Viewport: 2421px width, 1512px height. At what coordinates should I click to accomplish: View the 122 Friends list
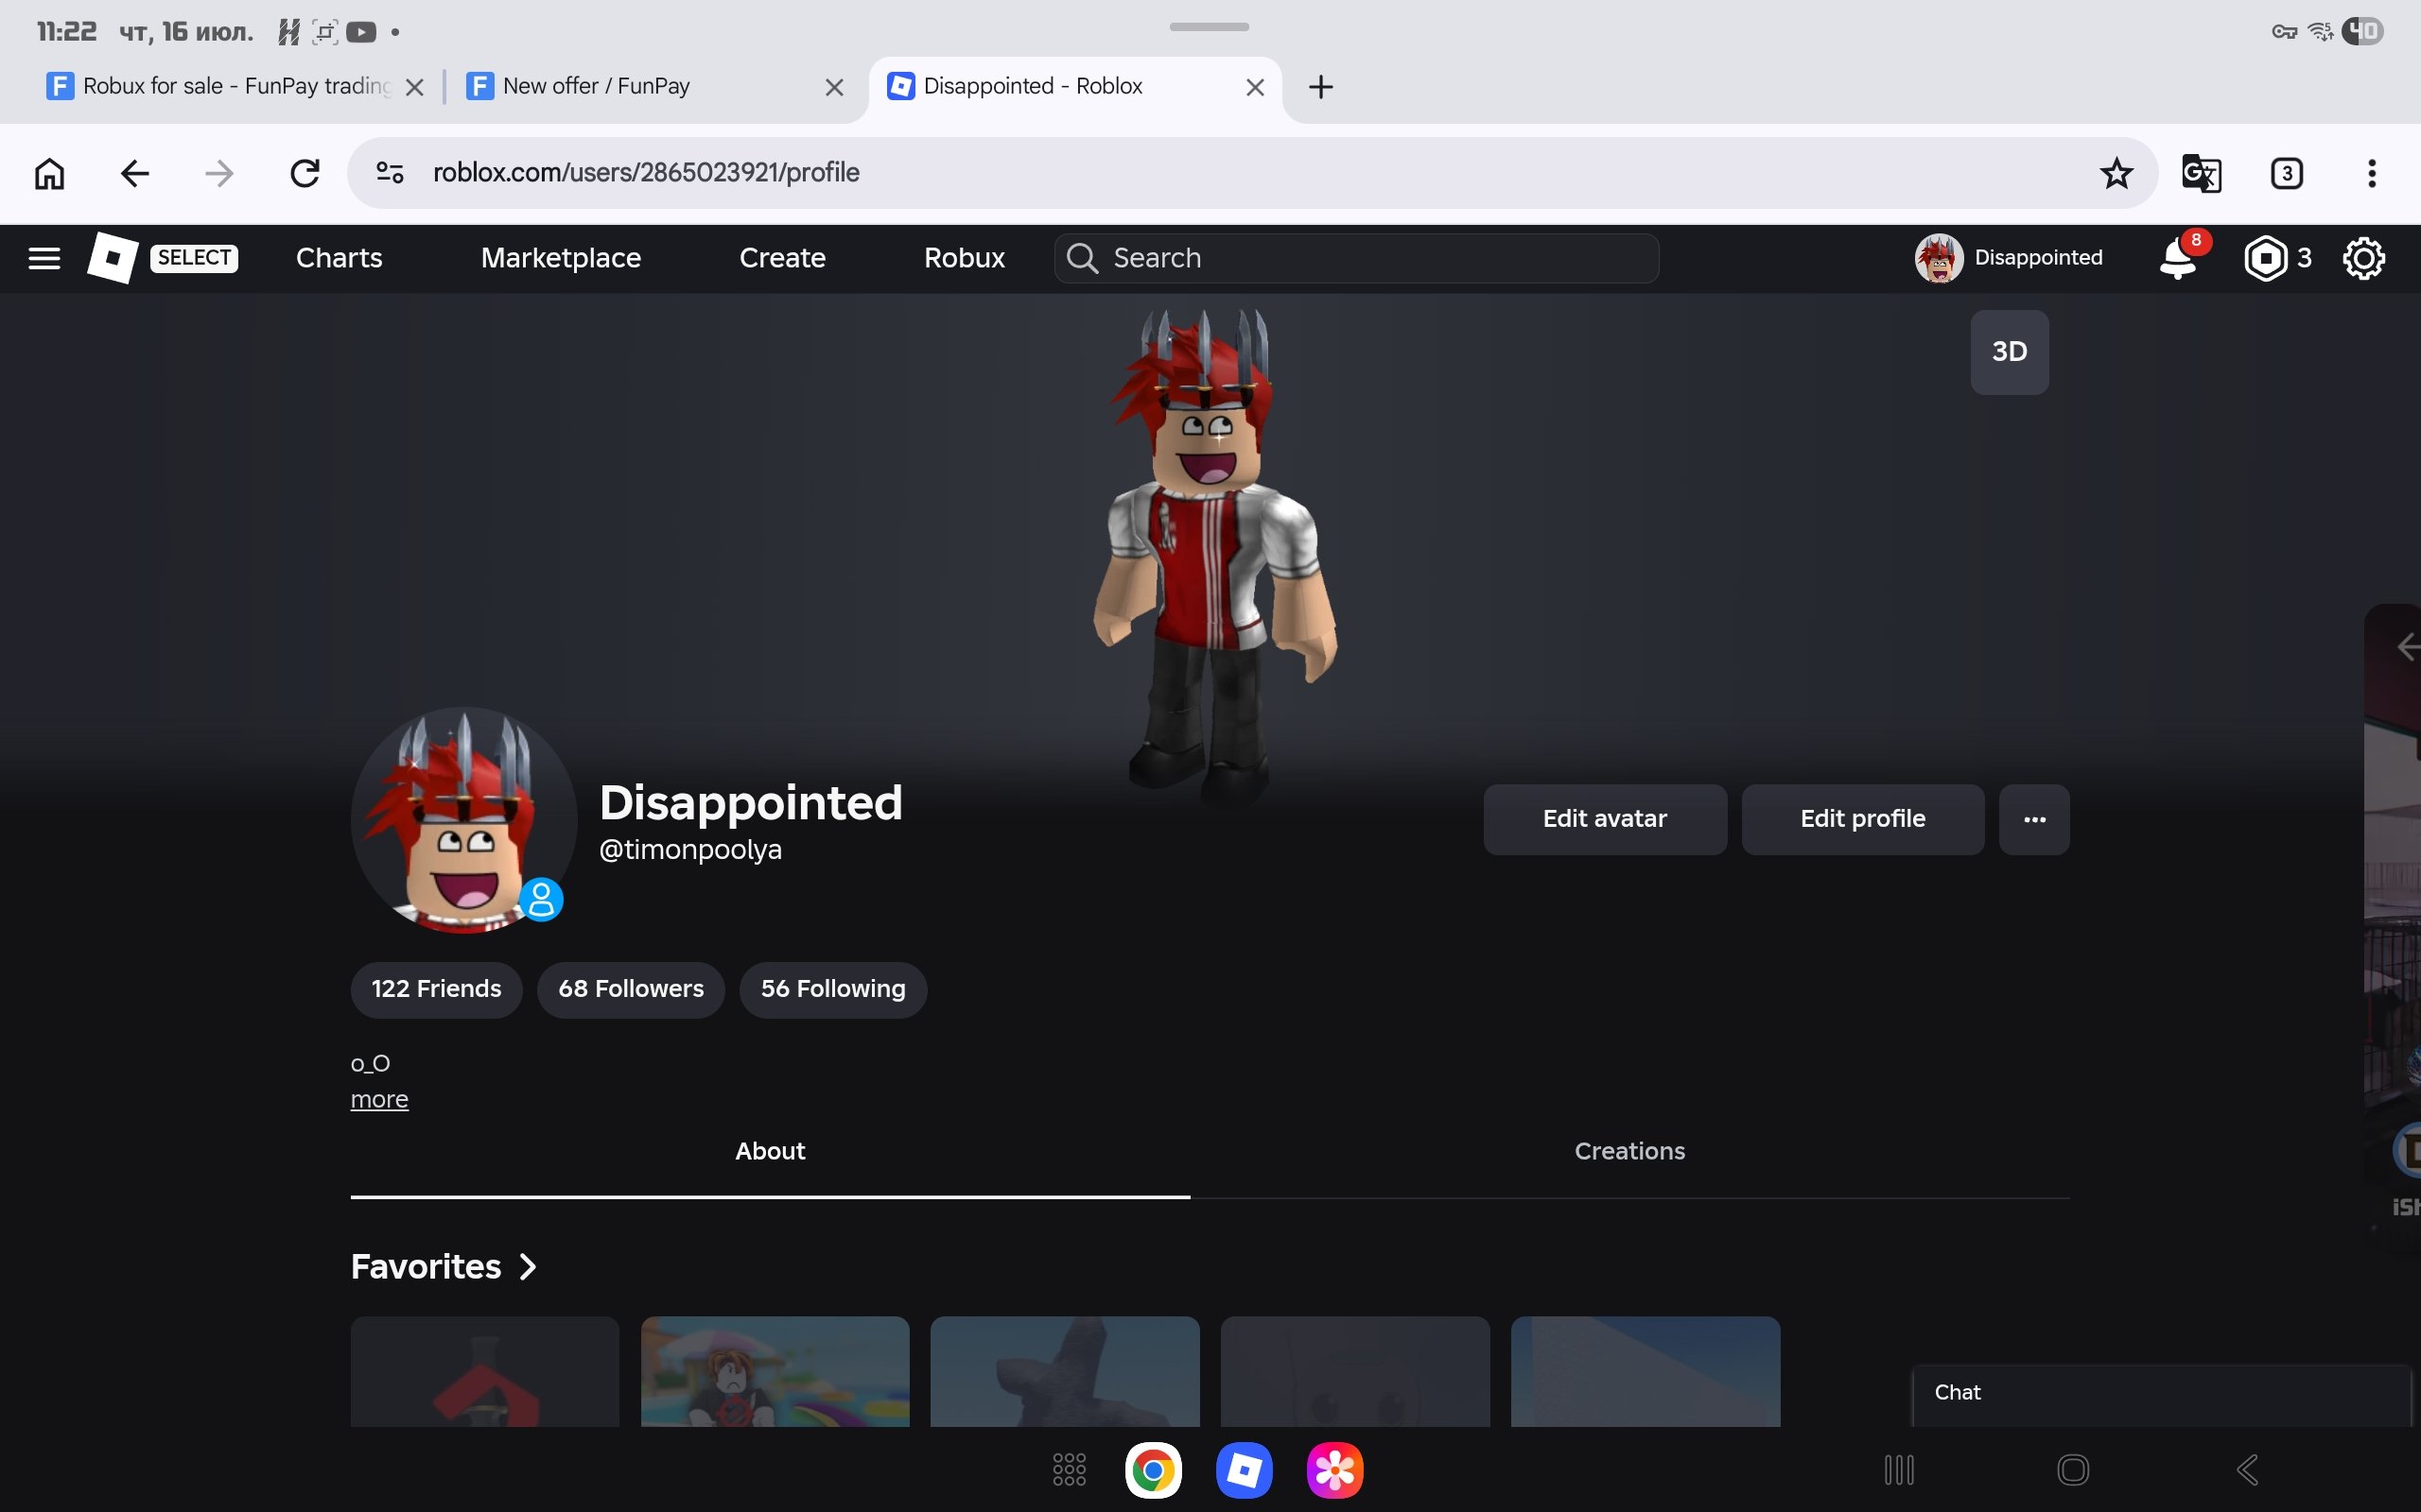[x=436, y=989]
